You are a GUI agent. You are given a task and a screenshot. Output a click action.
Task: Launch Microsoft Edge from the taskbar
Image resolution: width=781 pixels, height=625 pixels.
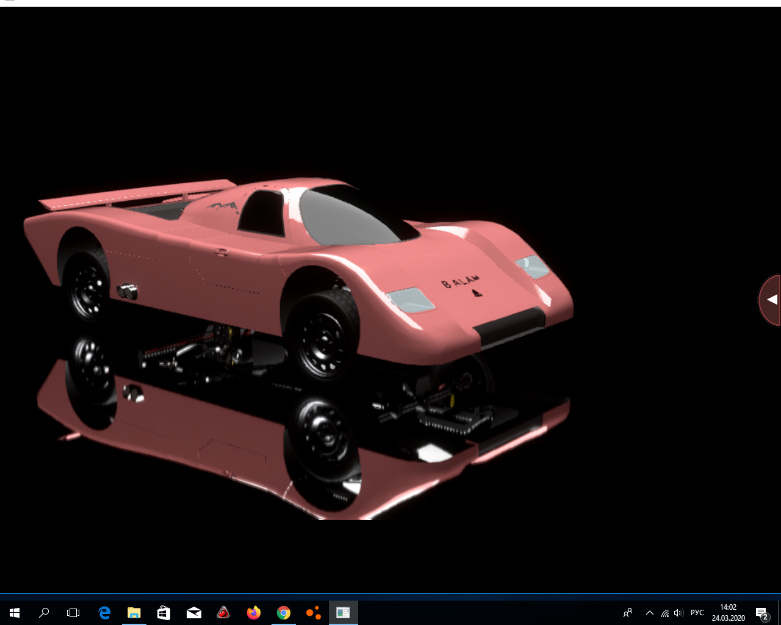pyautogui.click(x=104, y=612)
